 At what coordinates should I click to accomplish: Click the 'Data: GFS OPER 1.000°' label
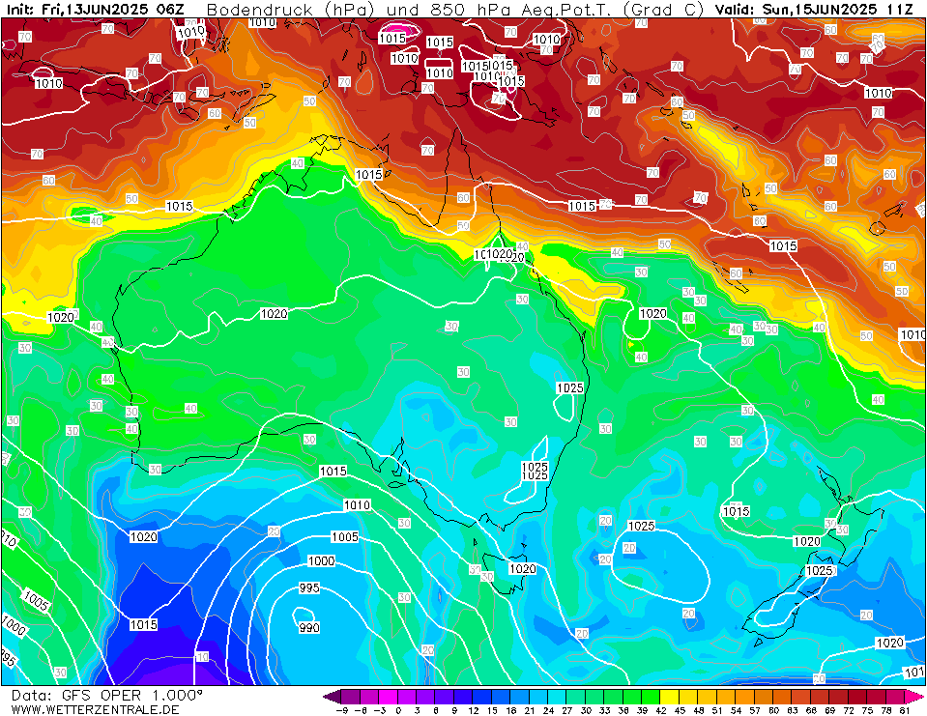(107, 695)
